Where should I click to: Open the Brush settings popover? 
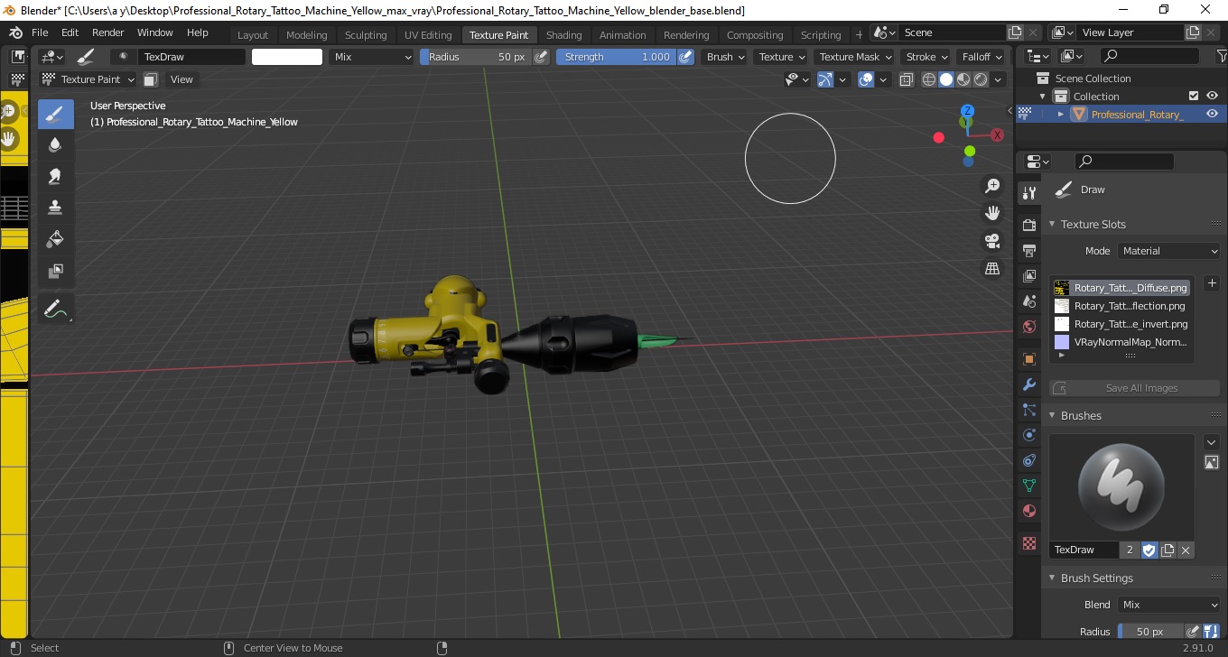tap(726, 57)
